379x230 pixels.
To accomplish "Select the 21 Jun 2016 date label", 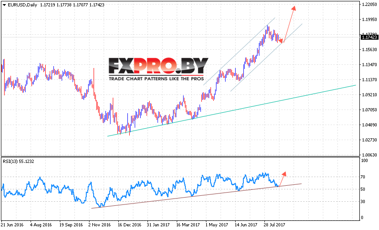I will [12, 225].
